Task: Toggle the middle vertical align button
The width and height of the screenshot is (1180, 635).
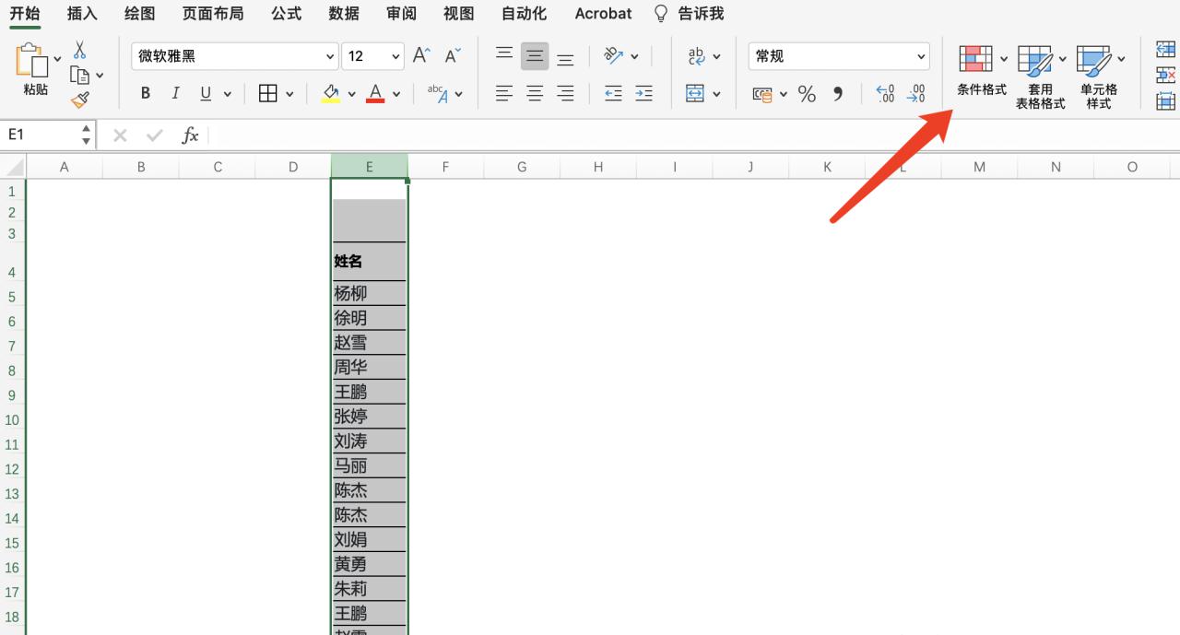Action: [x=535, y=55]
